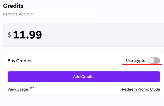Click the word Usage in View Usage
Image resolution: width=164 pixels, height=106 pixels.
(22, 89)
